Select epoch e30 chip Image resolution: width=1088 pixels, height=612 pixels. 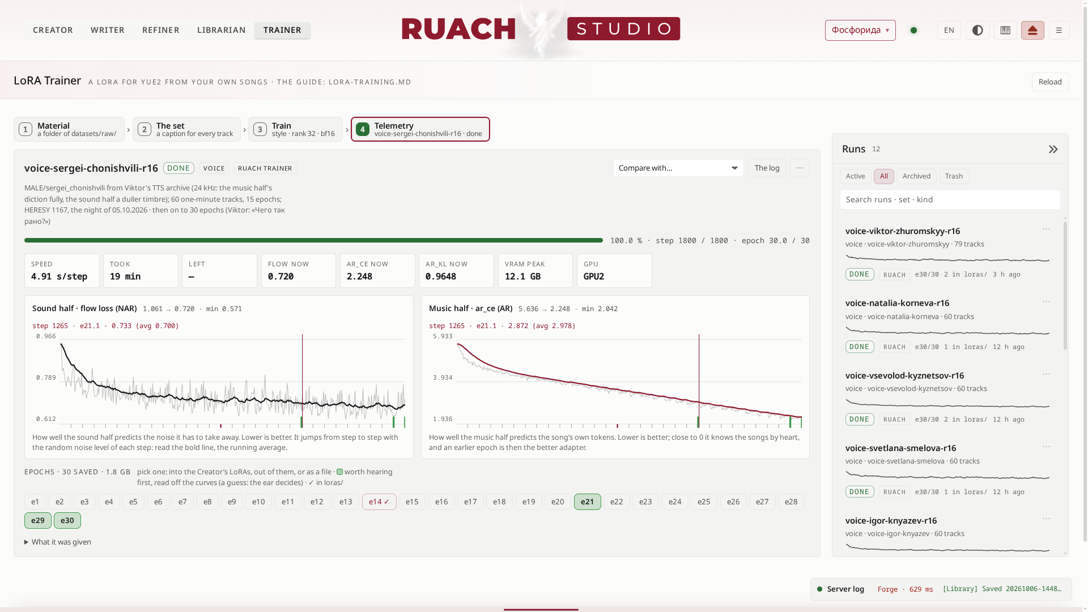pyautogui.click(x=67, y=520)
